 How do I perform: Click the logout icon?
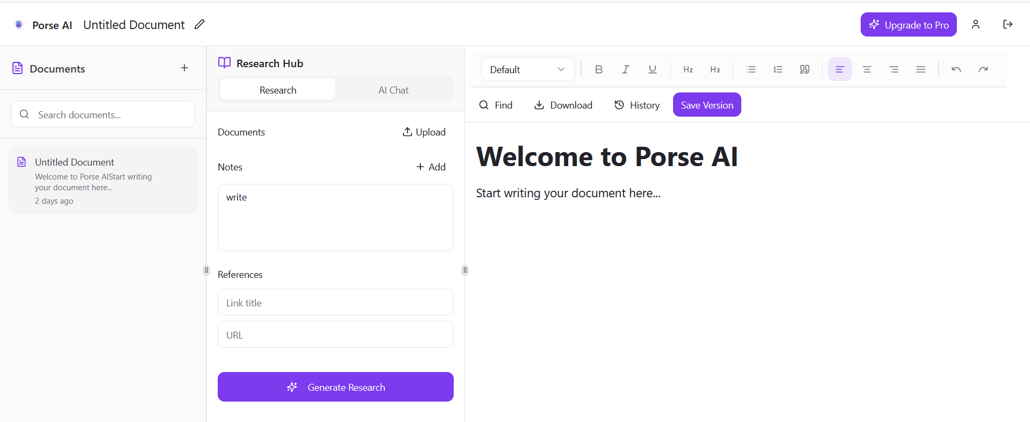[x=1008, y=24]
